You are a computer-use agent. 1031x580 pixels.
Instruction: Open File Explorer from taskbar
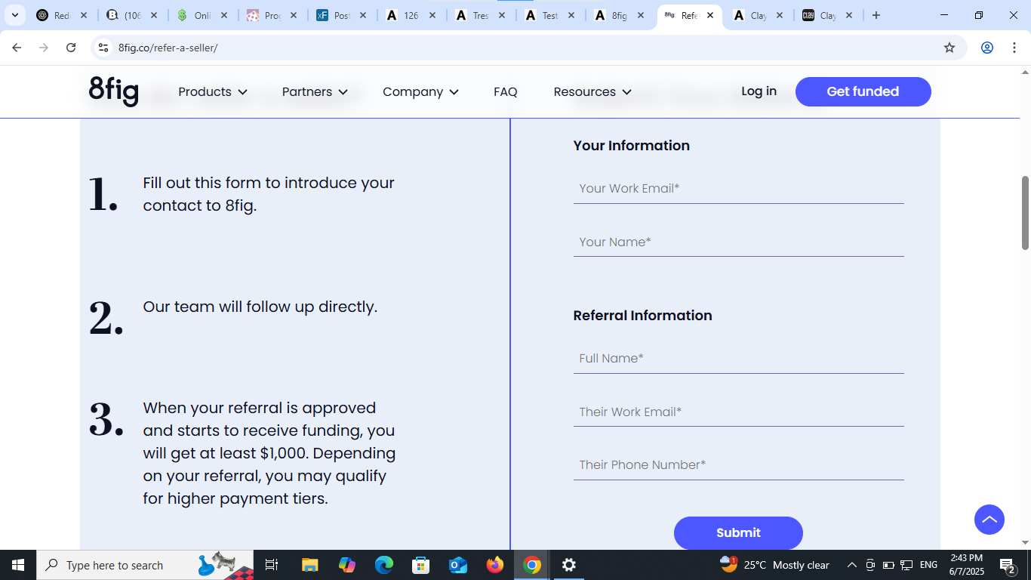coord(309,565)
